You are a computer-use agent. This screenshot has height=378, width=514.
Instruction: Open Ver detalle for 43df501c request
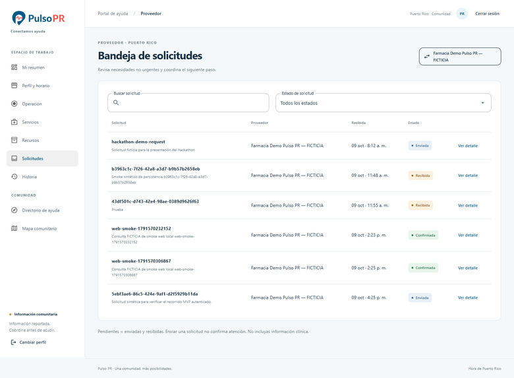click(467, 205)
